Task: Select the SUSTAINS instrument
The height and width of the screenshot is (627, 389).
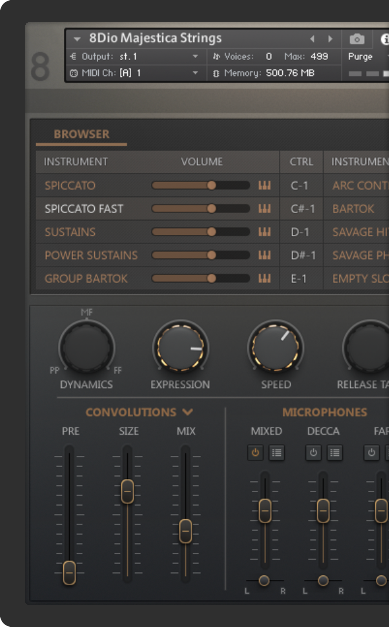Action: click(70, 232)
